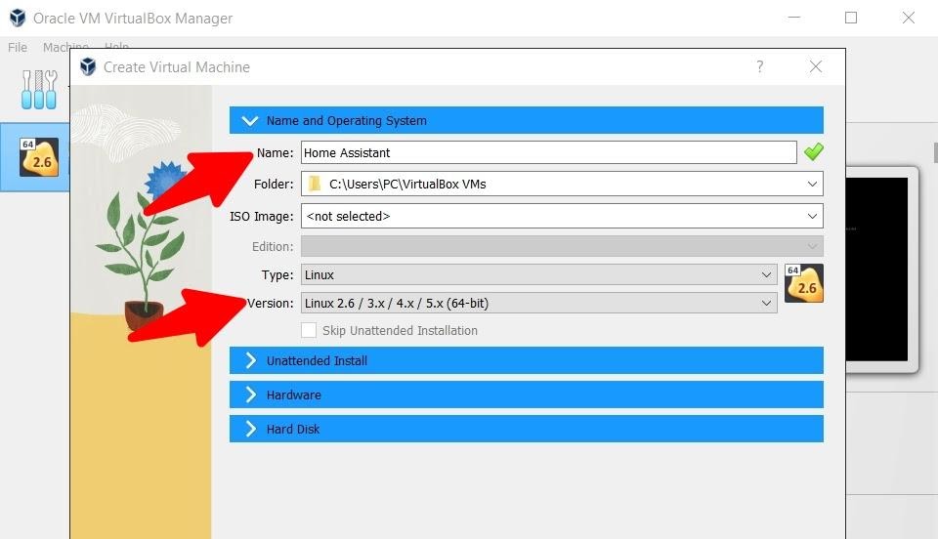Image resolution: width=938 pixels, height=539 pixels.
Task: Minimize the VirtualBox Manager window
Action: (x=793, y=18)
